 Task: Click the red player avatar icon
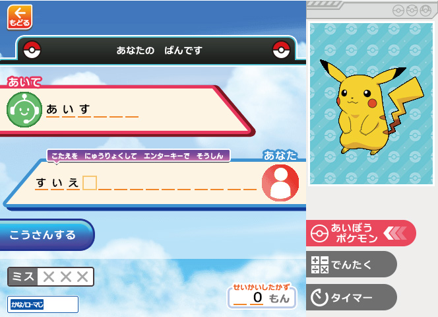coord(280,183)
